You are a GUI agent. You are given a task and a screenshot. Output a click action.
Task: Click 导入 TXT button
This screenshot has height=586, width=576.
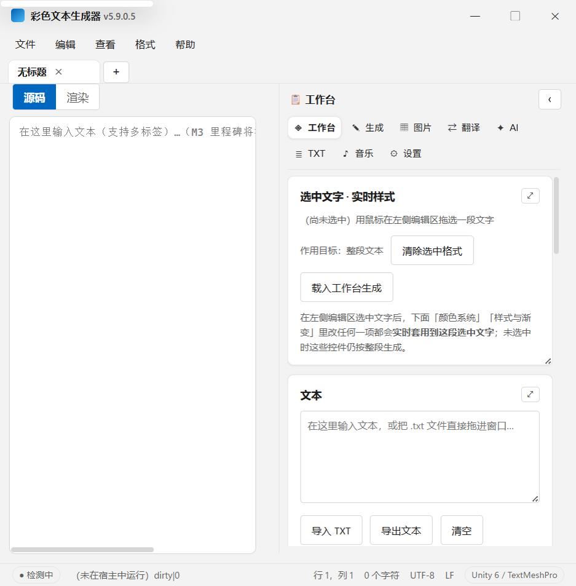[331, 530]
